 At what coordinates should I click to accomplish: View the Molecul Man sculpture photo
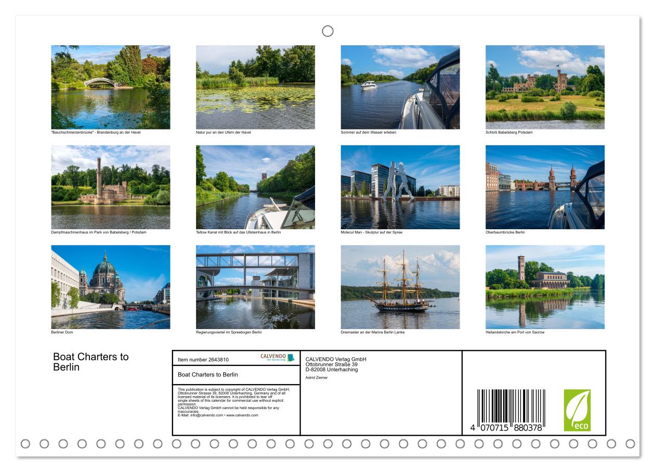click(400, 187)
